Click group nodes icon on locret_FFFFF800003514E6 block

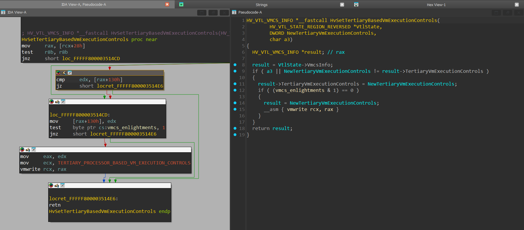[x=62, y=186]
